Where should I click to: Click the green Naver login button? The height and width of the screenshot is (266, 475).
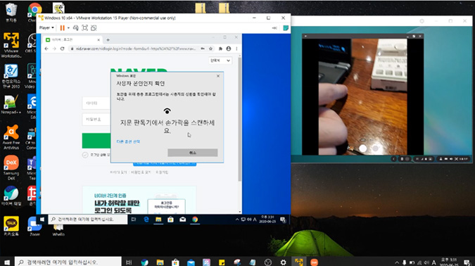[96, 141]
